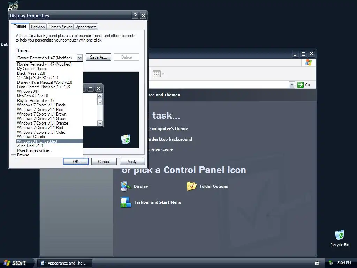Open the Display control panel icon
The image size is (357, 268).
pyautogui.click(x=126, y=186)
